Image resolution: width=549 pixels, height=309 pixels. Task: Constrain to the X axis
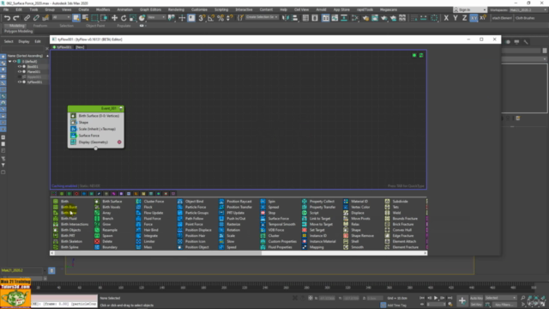pyautogui.click(x=446, y=18)
